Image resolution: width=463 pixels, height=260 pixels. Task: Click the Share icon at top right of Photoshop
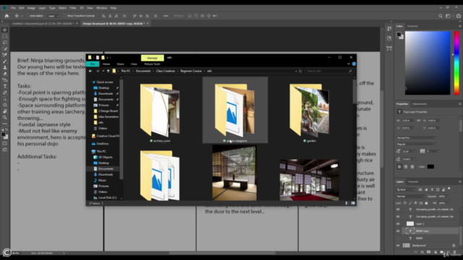click(x=458, y=16)
